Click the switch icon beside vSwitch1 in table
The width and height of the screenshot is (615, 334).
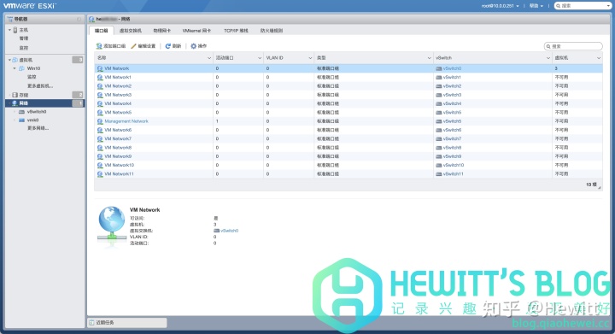[439, 77]
